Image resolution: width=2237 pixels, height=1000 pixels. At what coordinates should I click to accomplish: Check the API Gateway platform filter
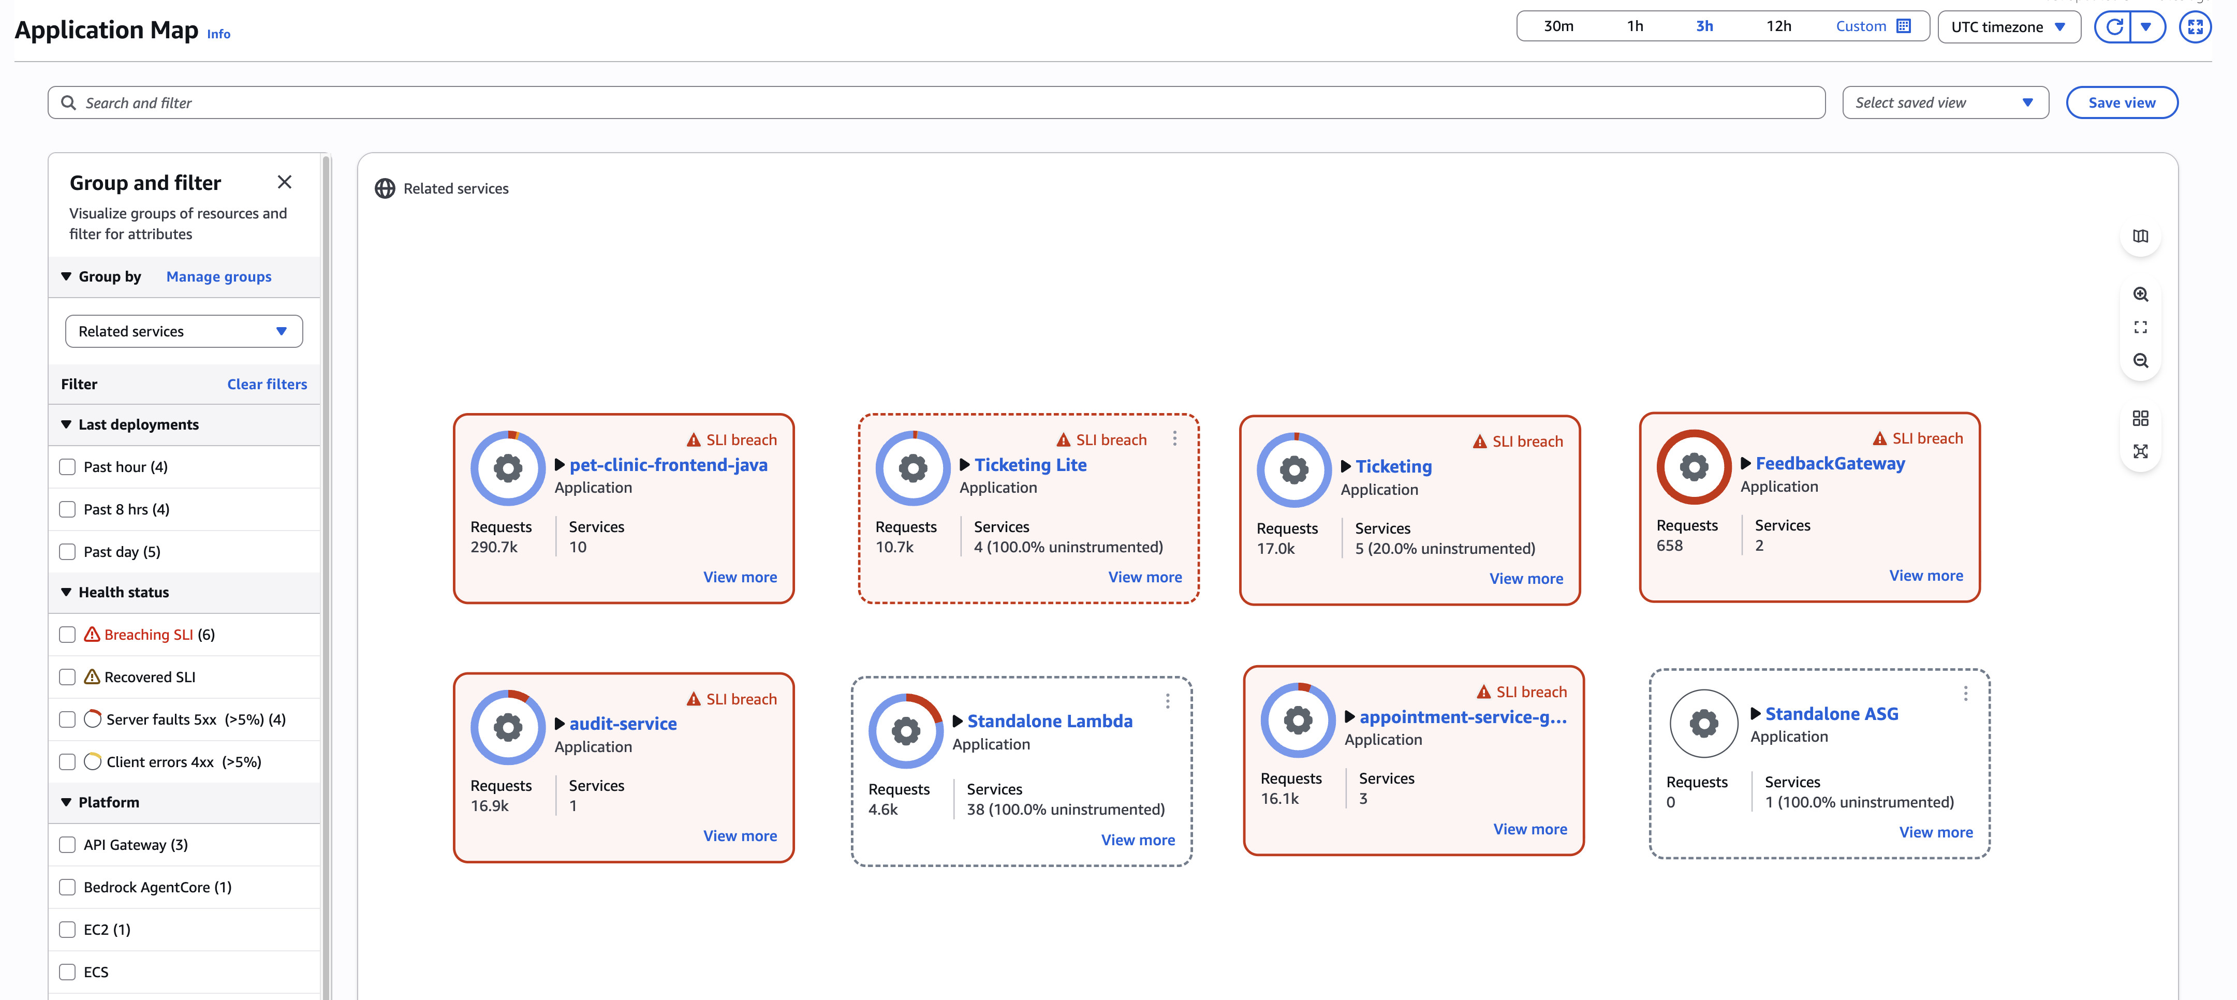tap(67, 844)
